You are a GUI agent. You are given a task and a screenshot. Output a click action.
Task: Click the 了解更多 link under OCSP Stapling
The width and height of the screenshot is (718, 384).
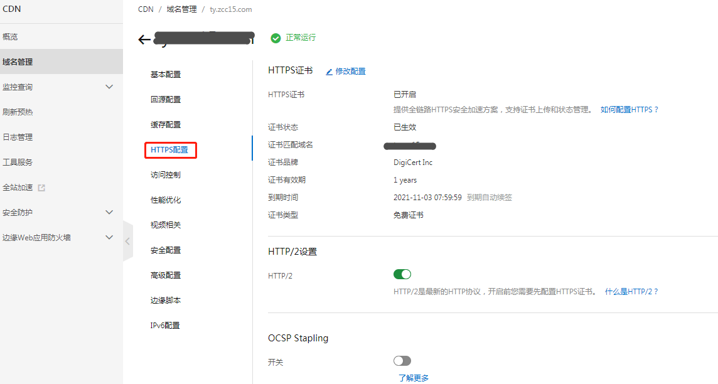[x=414, y=378]
